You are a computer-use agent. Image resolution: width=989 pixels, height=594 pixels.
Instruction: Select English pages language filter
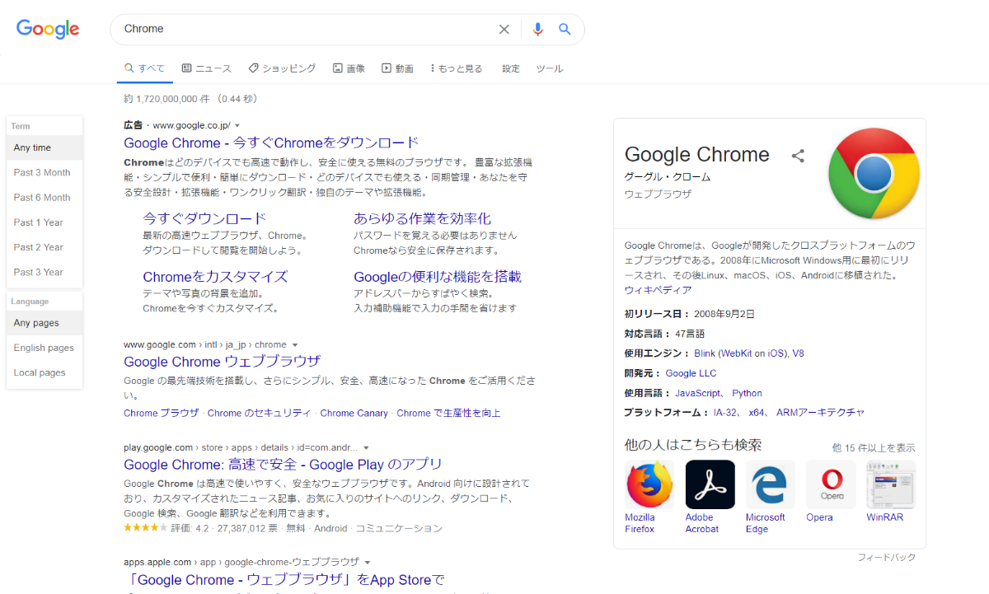pyautogui.click(x=45, y=348)
